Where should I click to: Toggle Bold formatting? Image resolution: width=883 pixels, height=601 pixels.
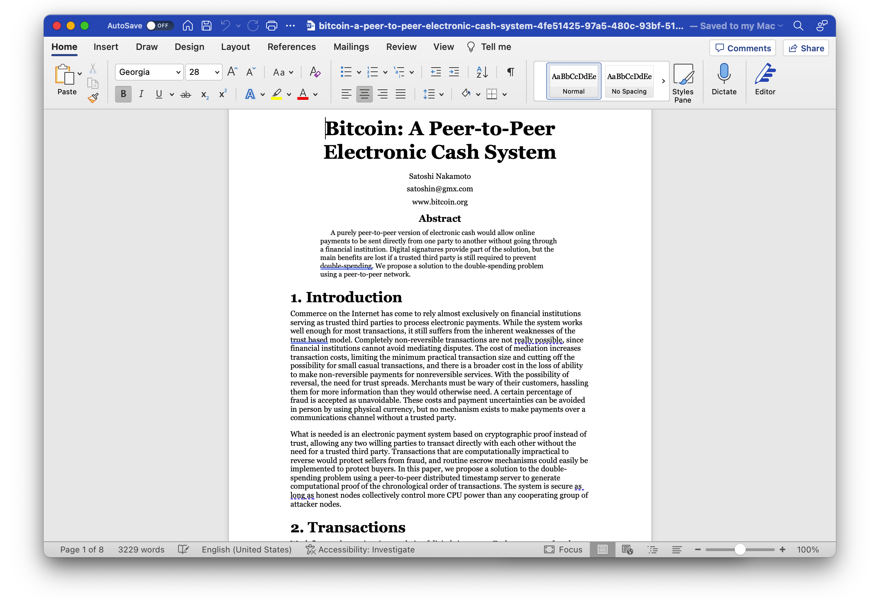(x=123, y=94)
